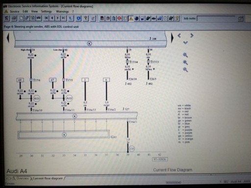The width and height of the screenshot is (251, 188).
Task: Click the button after the Job note field
Action: click(240, 19)
